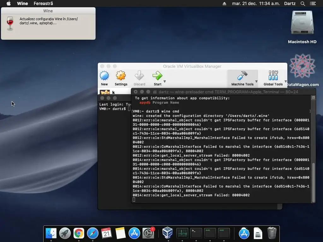Open Spotlight search magnifier
Screen dimensions: 323x242
(x=302, y=3)
